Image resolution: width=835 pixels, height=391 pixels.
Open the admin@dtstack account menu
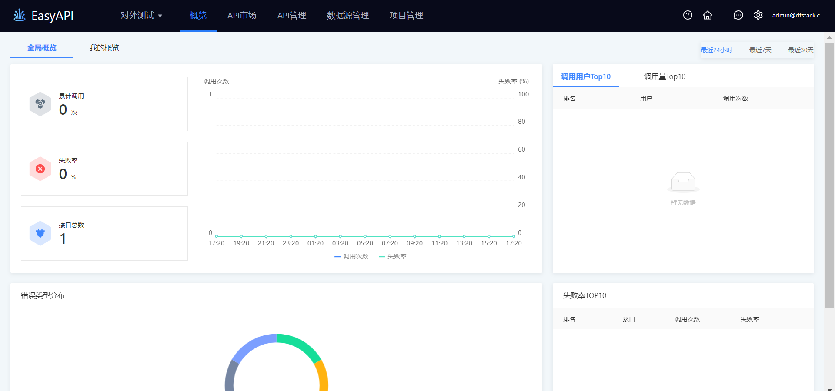798,15
